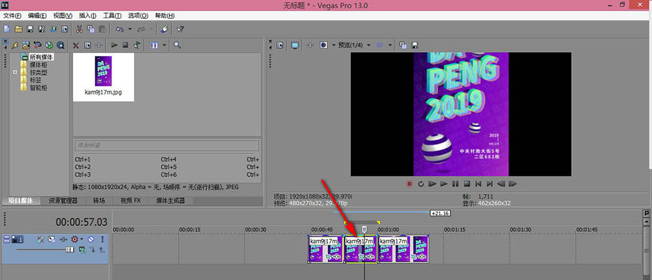Open Media Properties icon in Project Media toolbar

87,46
